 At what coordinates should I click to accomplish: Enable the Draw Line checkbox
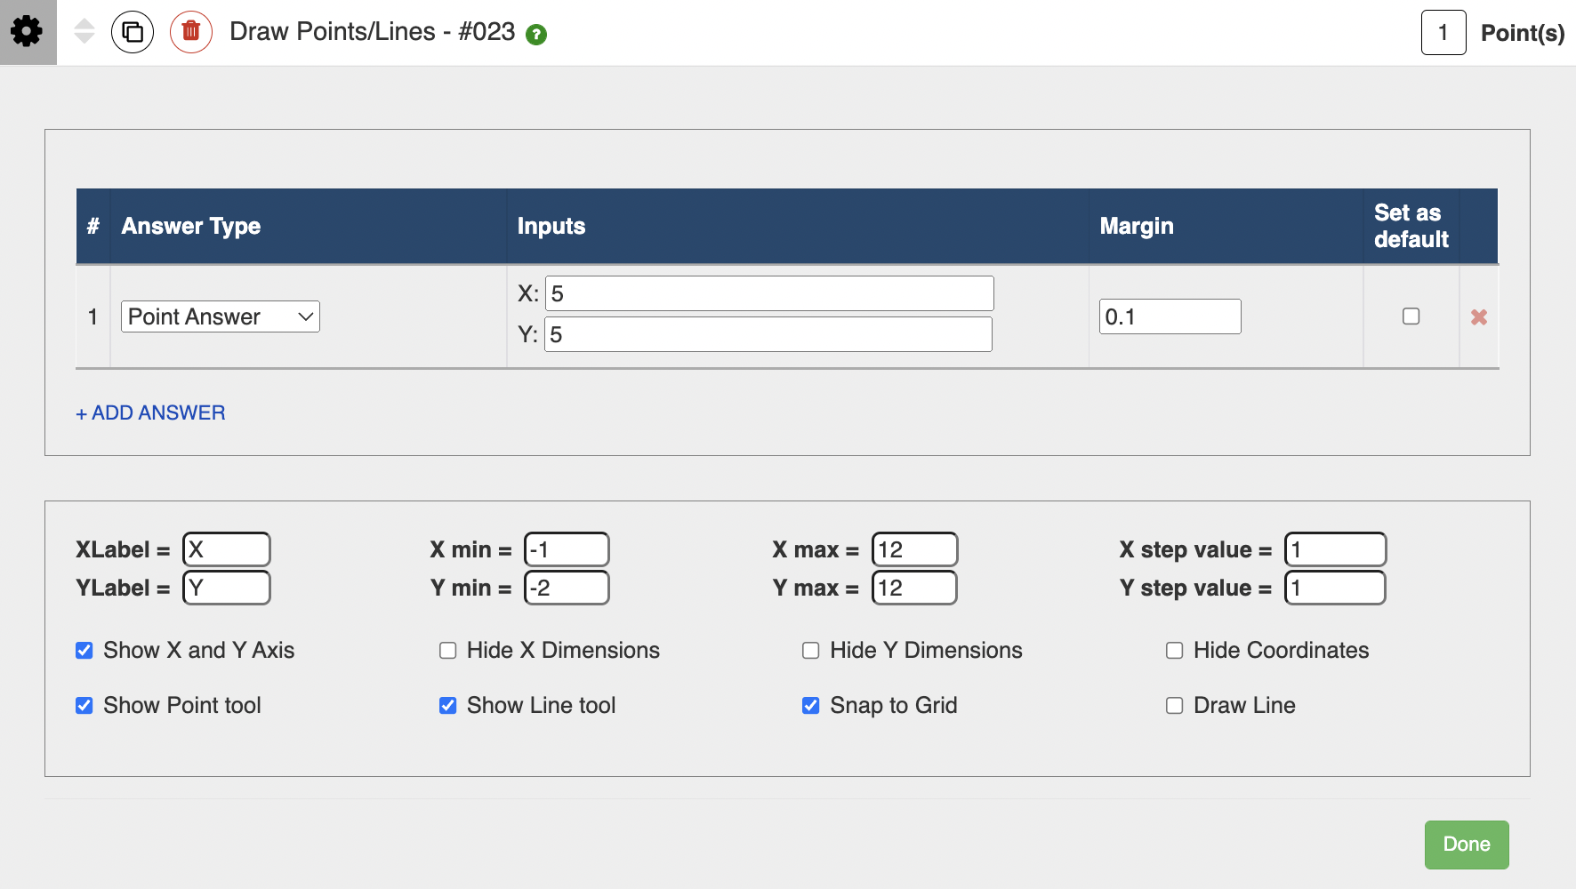point(1175,706)
